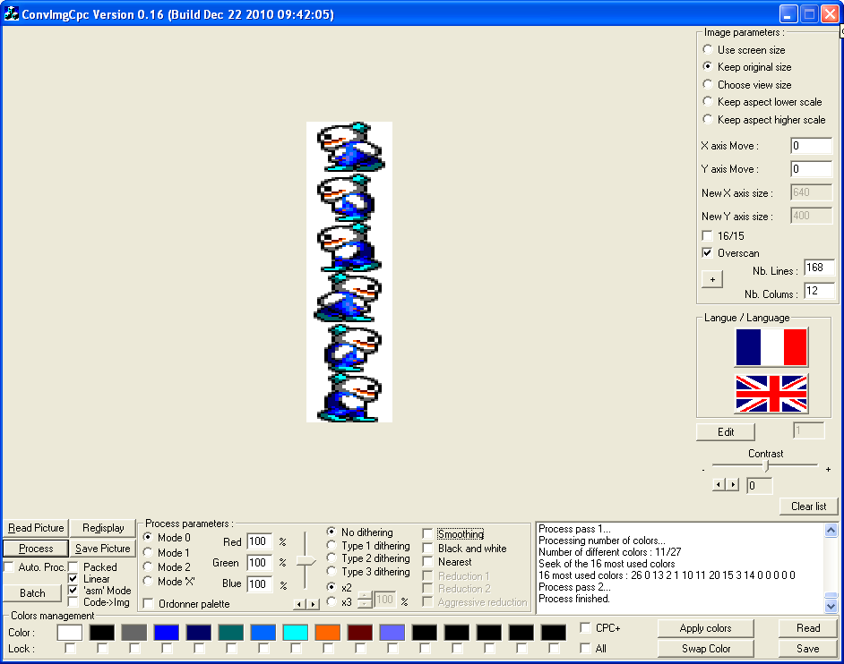Click the Clear list button

[x=808, y=506]
